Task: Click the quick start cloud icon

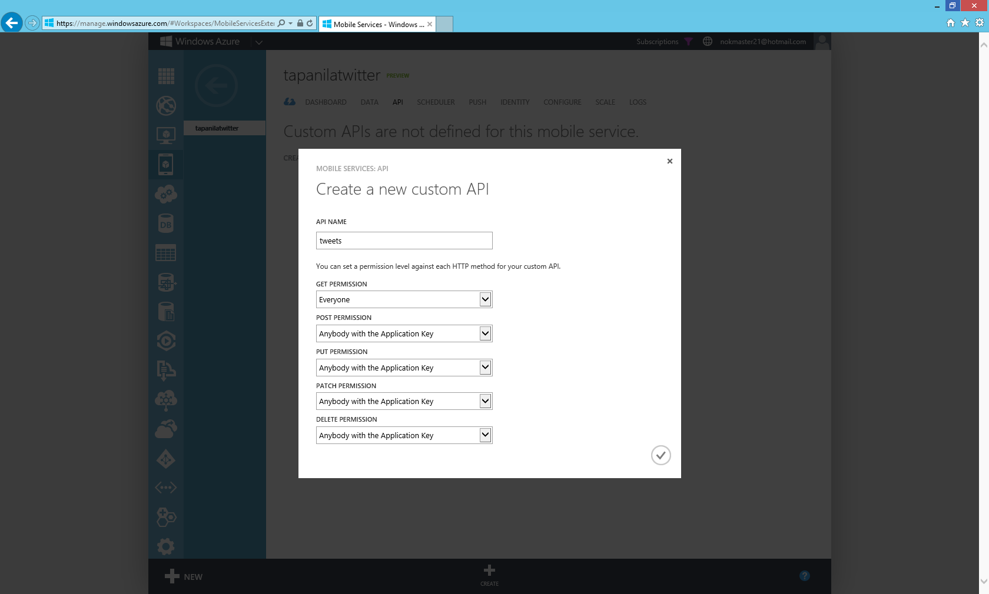Action: (290, 102)
